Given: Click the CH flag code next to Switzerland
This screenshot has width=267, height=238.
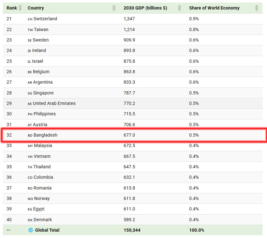Looking at the screenshot, I should tap(30, 19).
